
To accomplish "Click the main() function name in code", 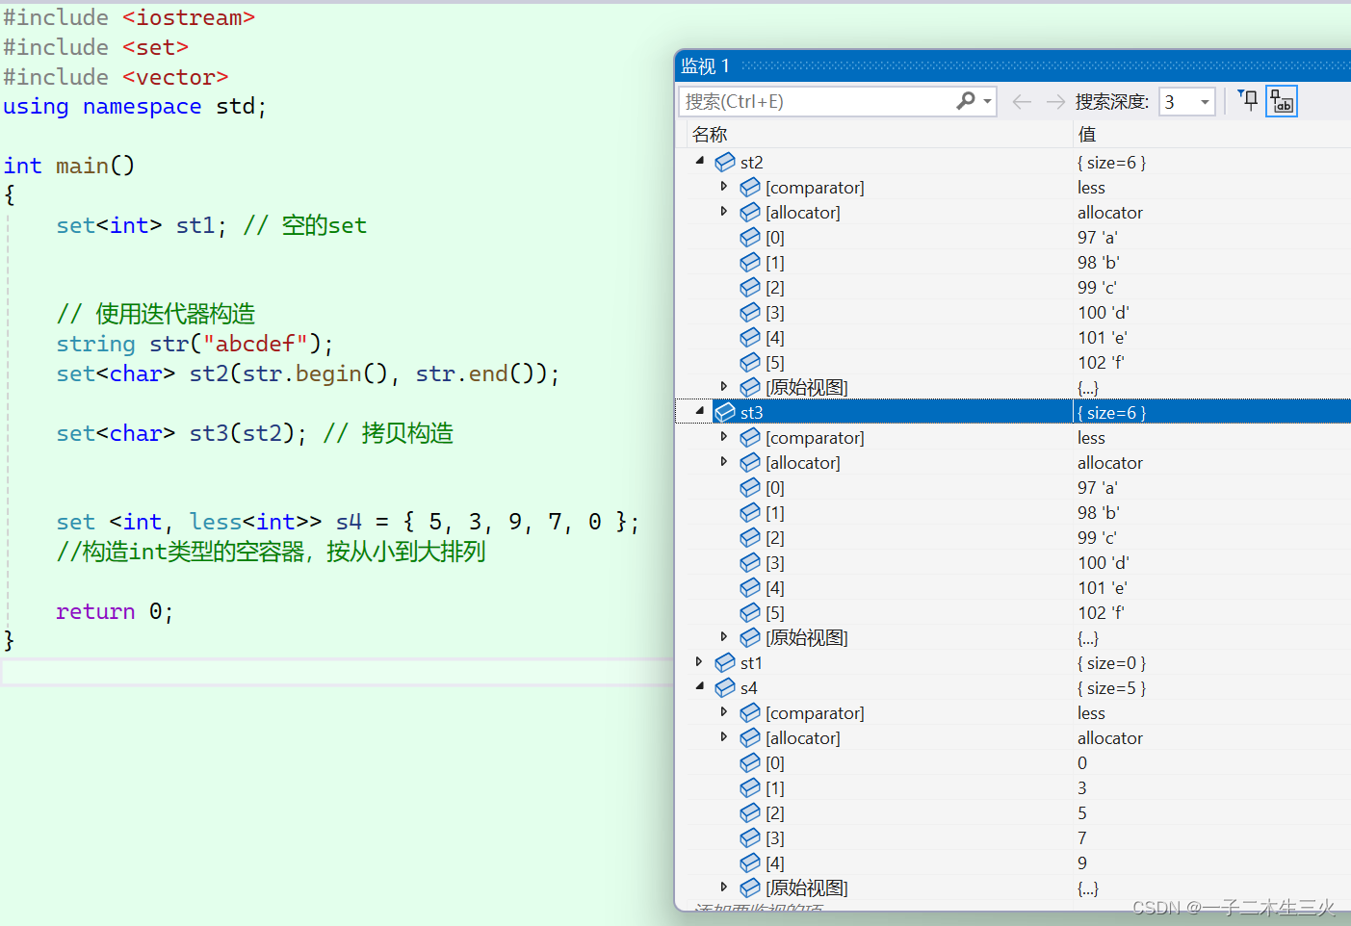I will coord(95,166).
